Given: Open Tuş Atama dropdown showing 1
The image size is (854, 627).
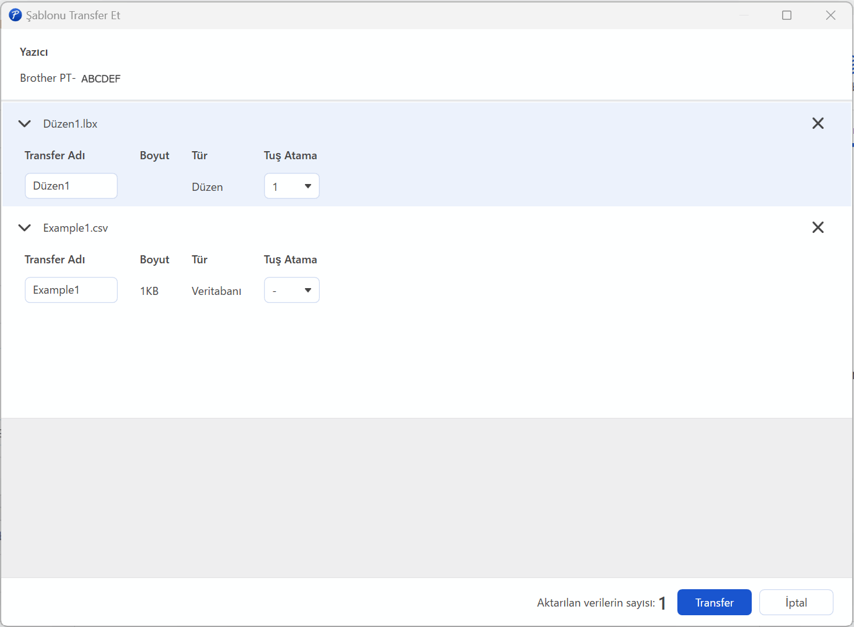Looking at the screenshot, I should pyautogui.click(x=291, y=186).
